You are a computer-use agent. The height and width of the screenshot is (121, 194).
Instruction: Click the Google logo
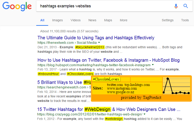17,6
